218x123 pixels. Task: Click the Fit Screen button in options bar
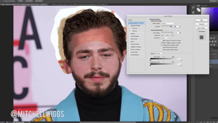click(x=29, y=1)
